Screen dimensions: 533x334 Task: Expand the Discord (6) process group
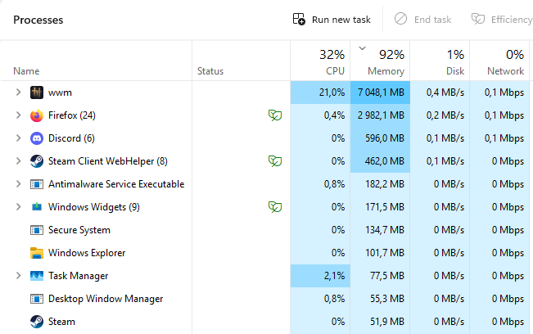coord(18,138)
